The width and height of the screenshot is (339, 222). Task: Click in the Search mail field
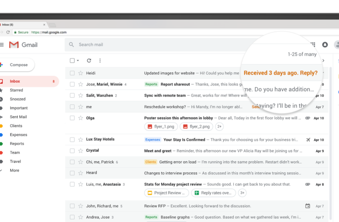pos(160,45)
